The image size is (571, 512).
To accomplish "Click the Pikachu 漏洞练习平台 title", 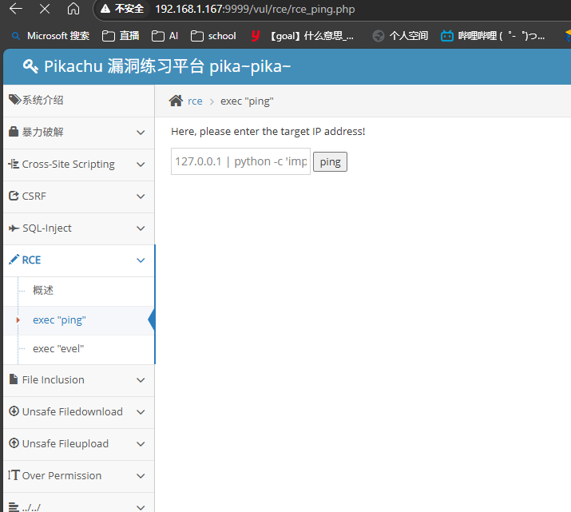I will (x=167, y=66).
